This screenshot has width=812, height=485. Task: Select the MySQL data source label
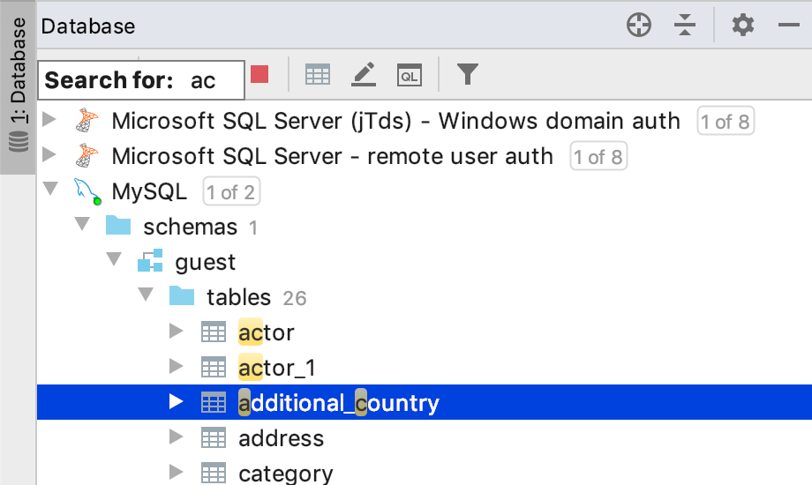tap(149, 192)
